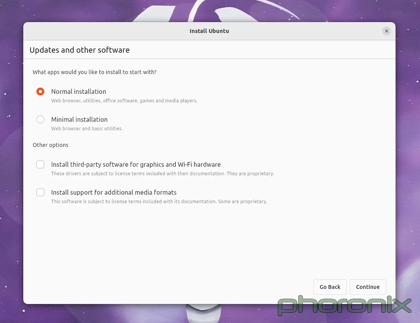Click 'These drivers are subject to license terms' text
The image size is (420, 323).
pos(162,174)
